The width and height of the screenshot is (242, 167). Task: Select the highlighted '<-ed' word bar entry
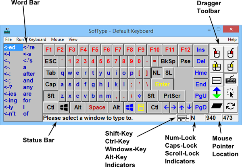[x=13, y=47]
